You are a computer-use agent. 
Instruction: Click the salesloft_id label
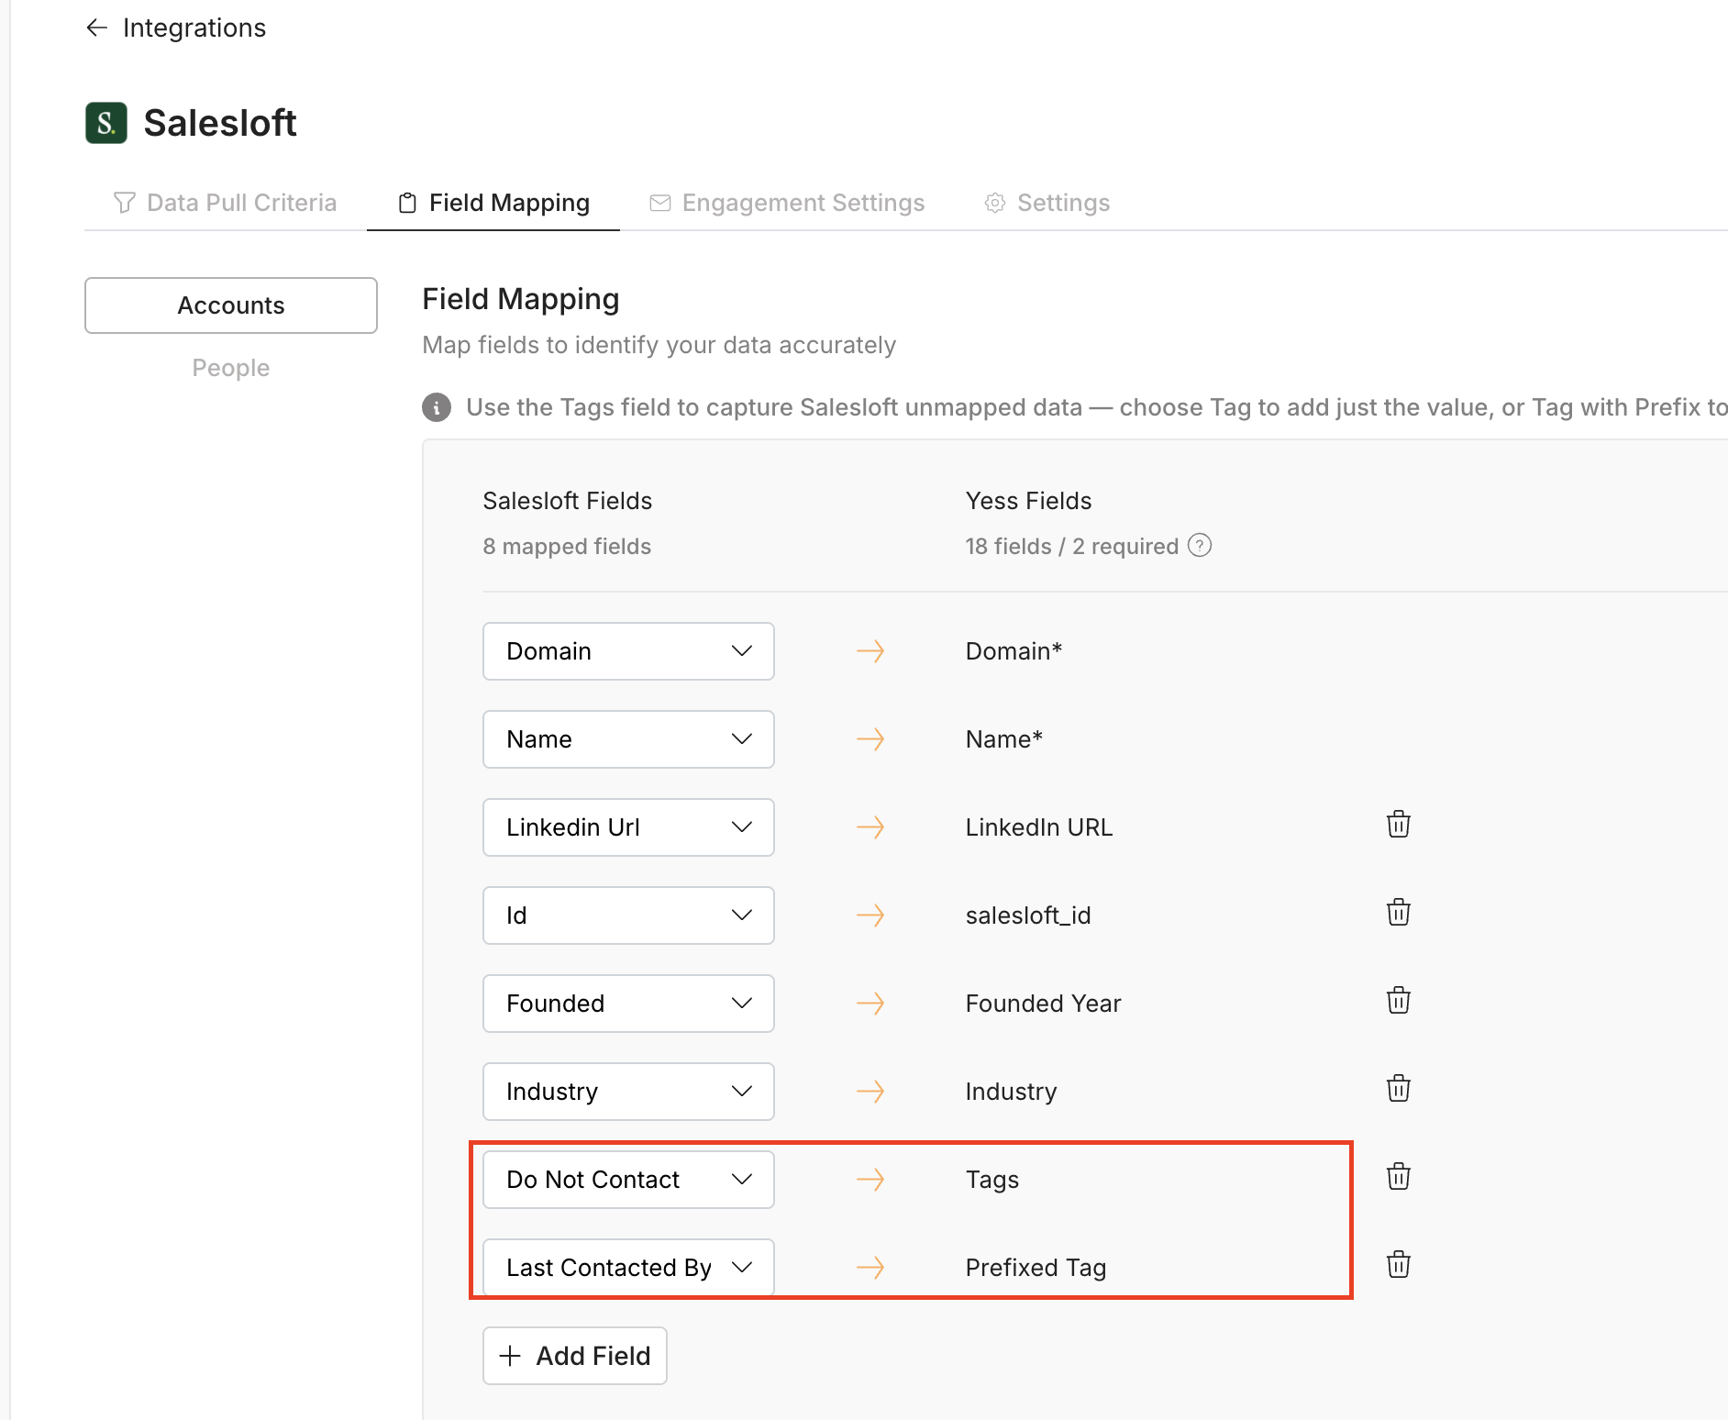coord(1028,915)
